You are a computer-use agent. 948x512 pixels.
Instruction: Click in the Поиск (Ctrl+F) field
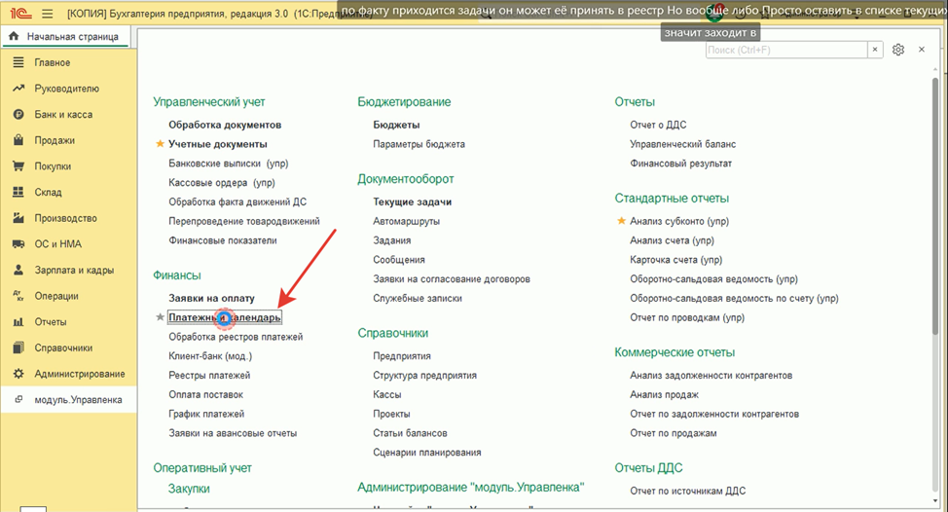(x=786, y=50)
